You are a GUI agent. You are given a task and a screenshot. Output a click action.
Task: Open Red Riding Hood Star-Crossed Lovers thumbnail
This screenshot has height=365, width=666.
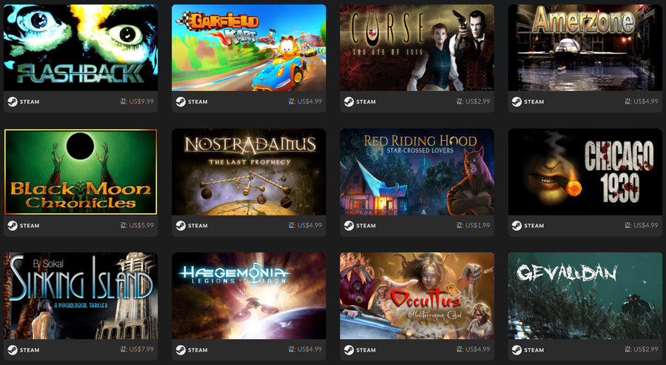pyautogui.click(x=417, y=172)
